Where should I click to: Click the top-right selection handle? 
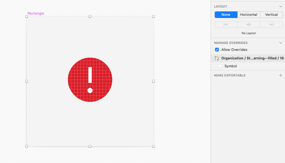pyautogui.click(x=154, y=16)
